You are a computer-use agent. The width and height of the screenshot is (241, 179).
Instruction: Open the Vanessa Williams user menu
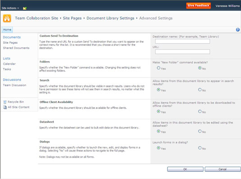point(227,6)
